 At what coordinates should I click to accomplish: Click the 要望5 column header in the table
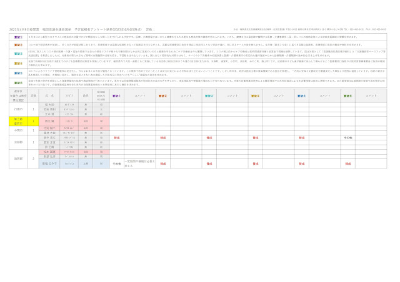[x=301, y=96]
